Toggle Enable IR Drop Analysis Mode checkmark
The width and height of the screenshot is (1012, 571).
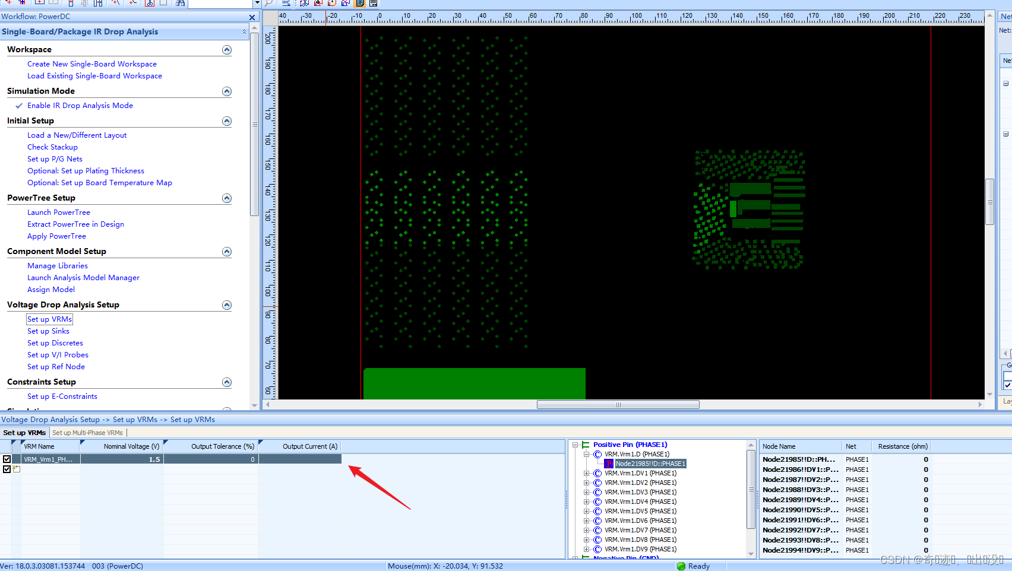pos(19,106)
